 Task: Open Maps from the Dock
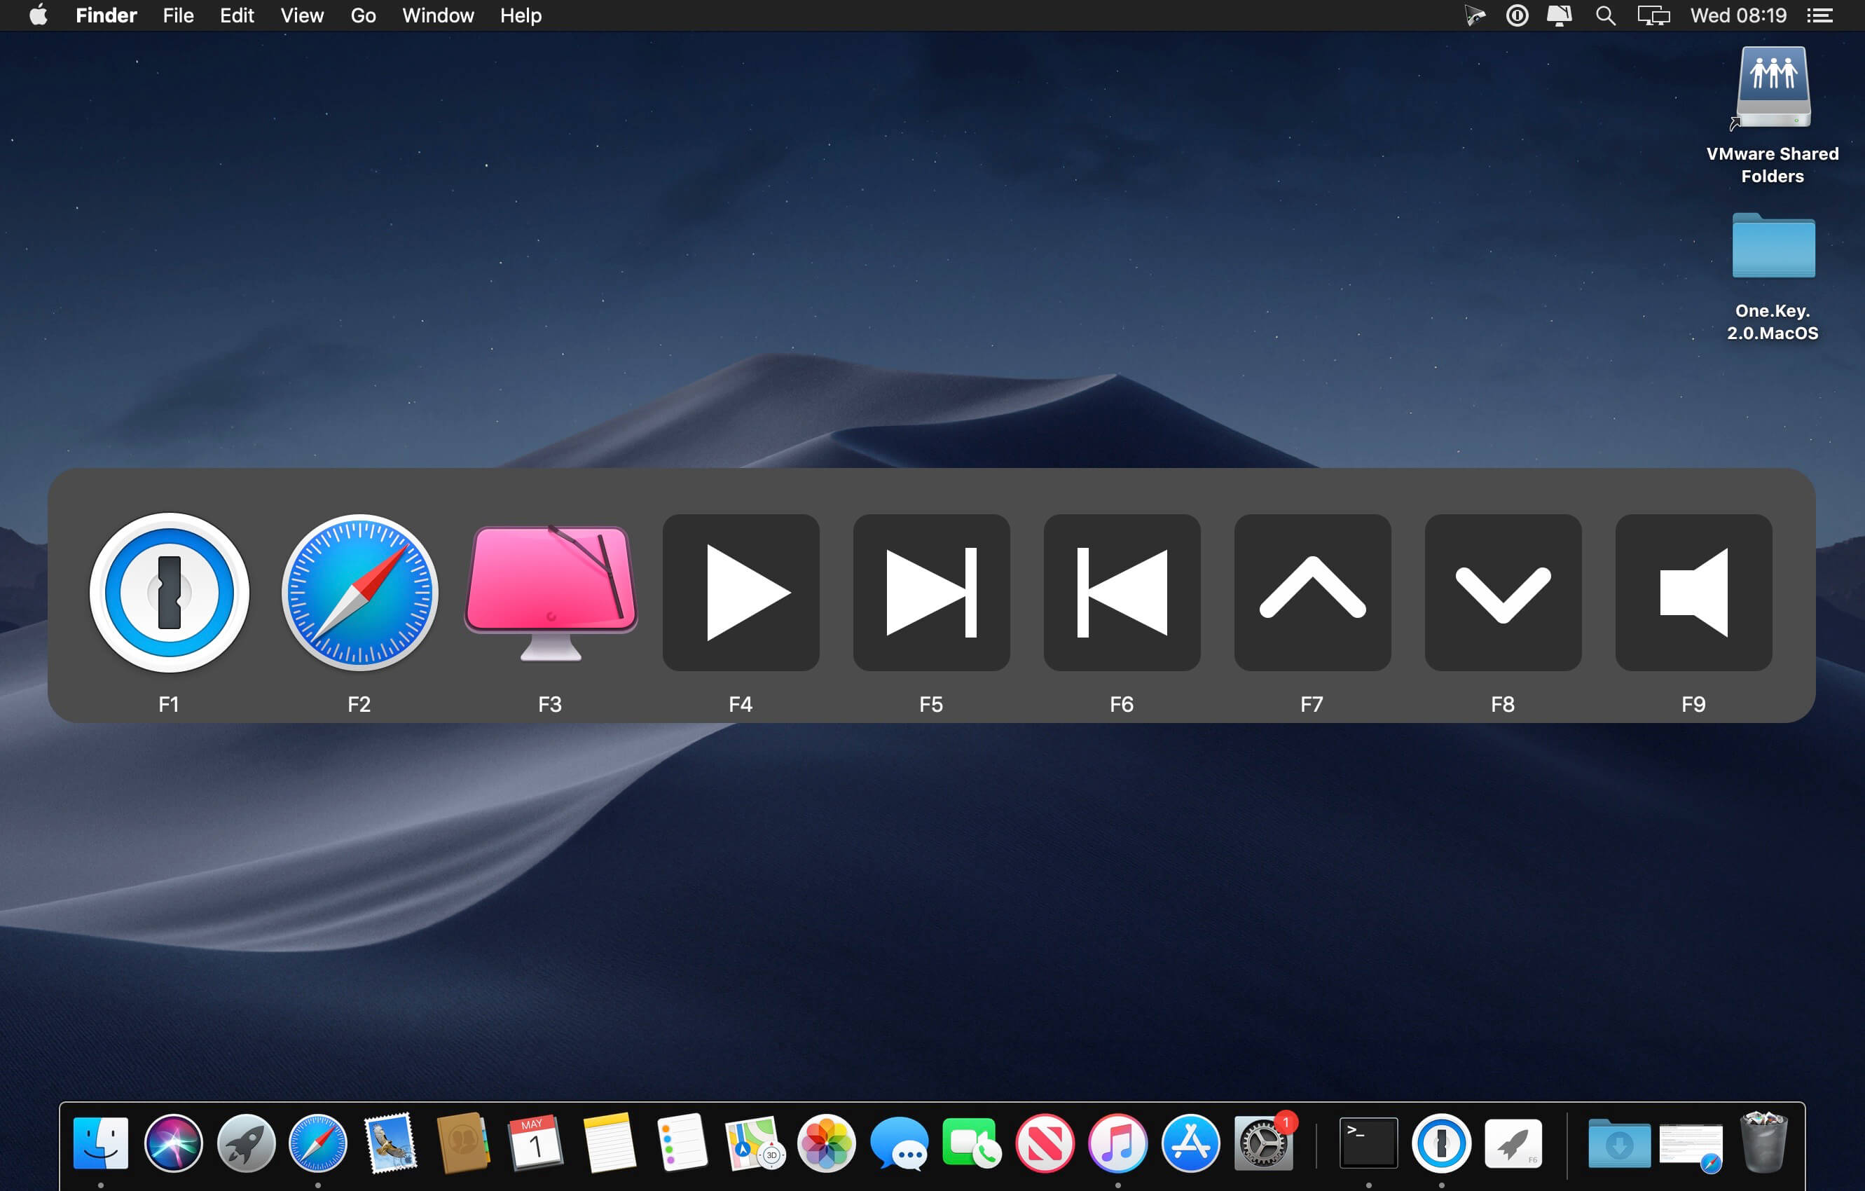[754, 1142]
